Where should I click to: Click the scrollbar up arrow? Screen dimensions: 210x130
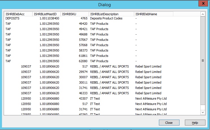(202, 14)
